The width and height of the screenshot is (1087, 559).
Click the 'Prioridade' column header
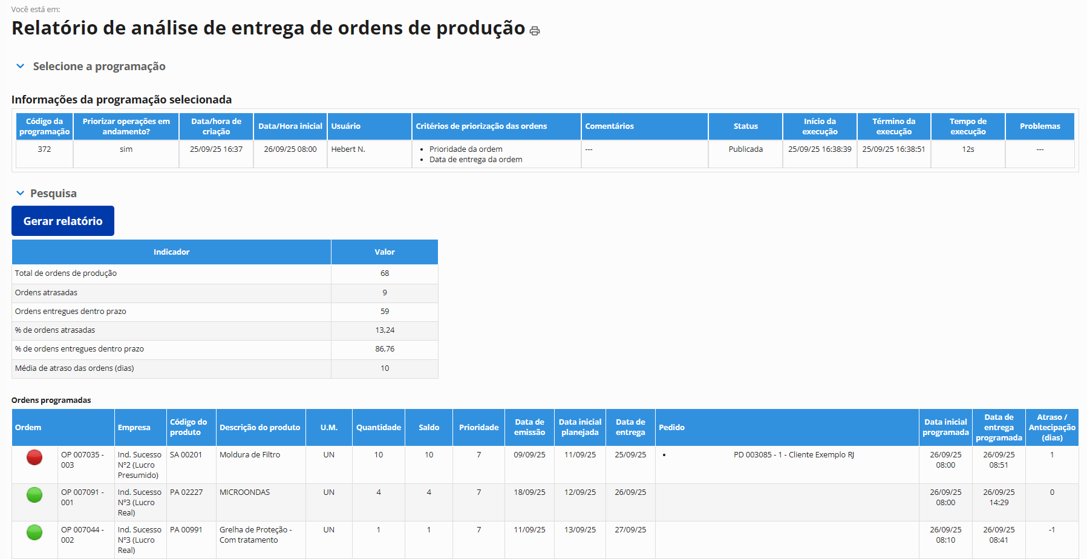pos(478,428)
